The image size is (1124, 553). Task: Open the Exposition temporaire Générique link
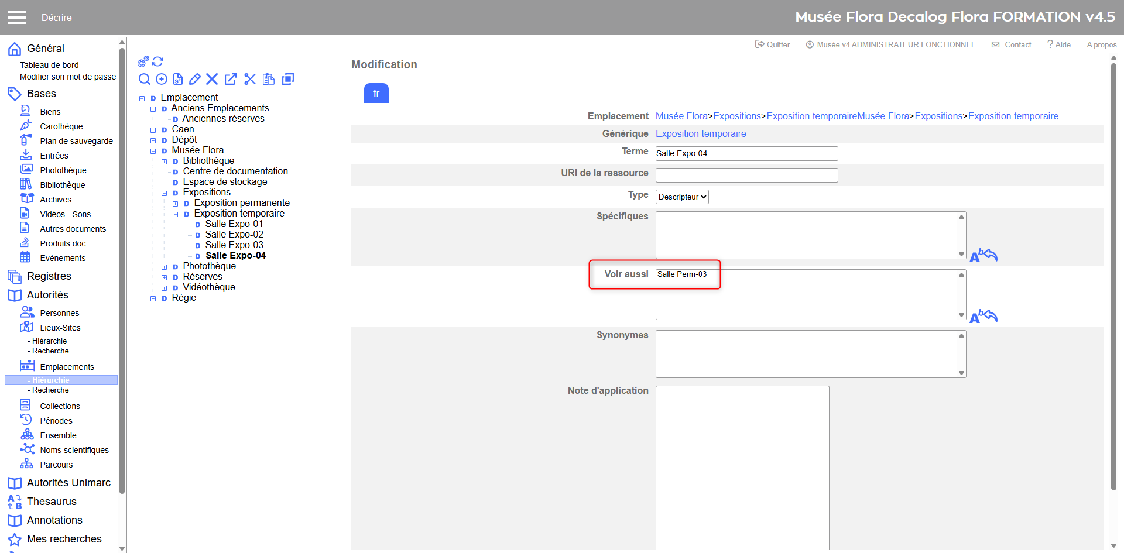pyautogui.click(x=701, y=133)
